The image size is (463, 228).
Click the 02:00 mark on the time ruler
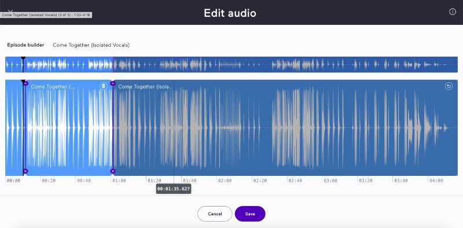pos(224,181)
